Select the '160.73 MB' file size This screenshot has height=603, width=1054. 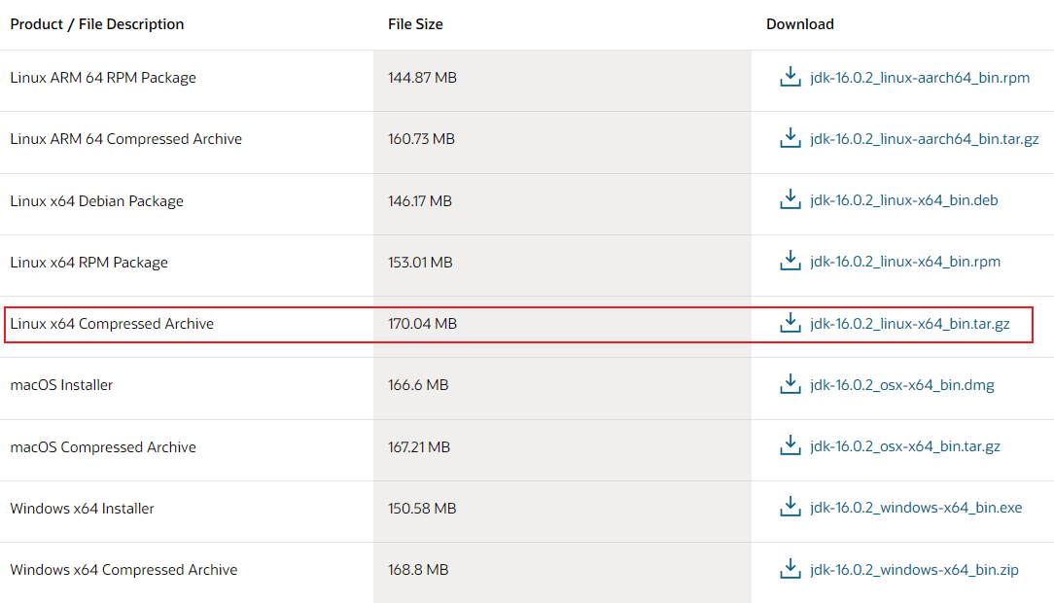click(x=421, y=139)
